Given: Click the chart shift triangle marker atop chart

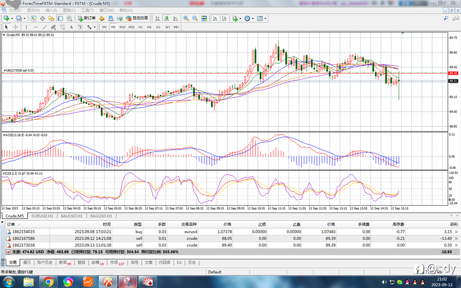Looking at the screenshot, I should 402,33.
